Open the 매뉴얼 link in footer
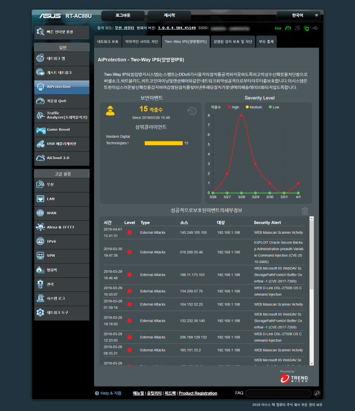Screen dimensions: 355x411 pyautogui.click(x=138, y=393)
